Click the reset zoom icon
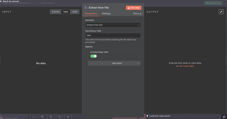 [59, 117]
